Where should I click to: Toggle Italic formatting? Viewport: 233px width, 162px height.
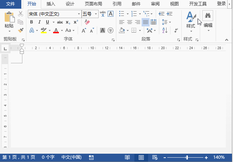[x=38, y=22]
